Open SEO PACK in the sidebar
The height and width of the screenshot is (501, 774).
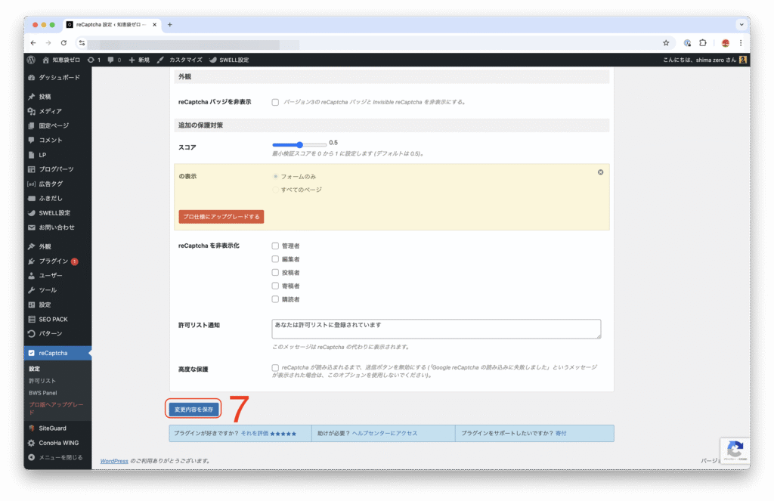tap(57, 320)
